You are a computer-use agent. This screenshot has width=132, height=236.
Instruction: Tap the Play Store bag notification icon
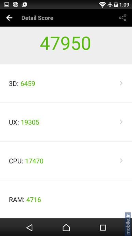coord(24,4)
